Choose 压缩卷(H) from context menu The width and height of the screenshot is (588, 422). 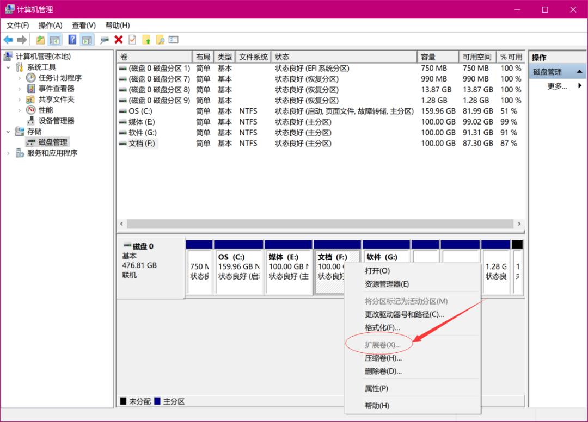[x=383, y=358]
